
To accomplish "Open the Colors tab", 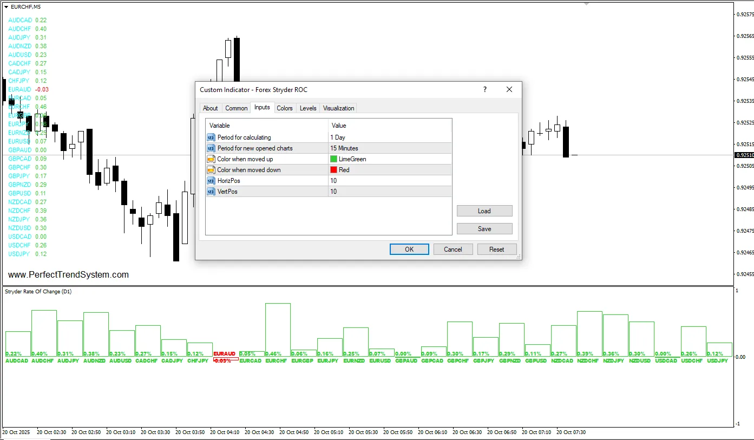I will pos(285,108).
